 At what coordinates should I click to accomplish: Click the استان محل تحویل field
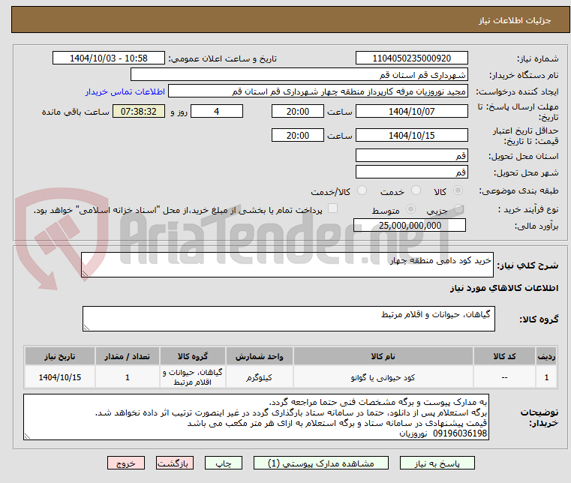coord(411,155)
